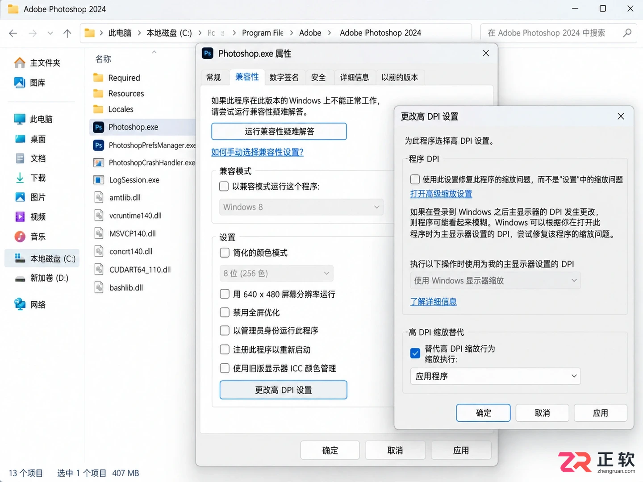Screen dimensions: 643x482
Task: Open the 8 位 (256 色) dropdown
Action: click(276, 273)
